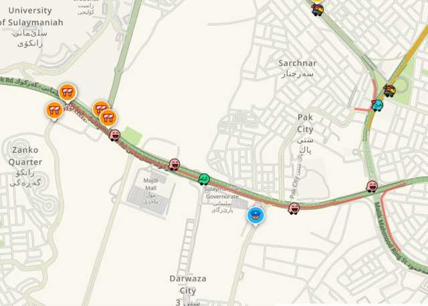Click the dark Wazer beside the park roundabout
Viewport: 428px width, 306px height.
point(389,91)
